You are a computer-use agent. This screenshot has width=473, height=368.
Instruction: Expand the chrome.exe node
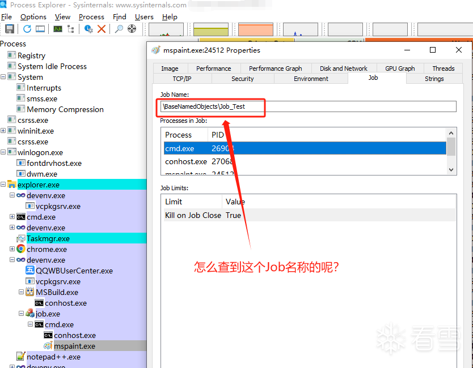tap(12, 249)
